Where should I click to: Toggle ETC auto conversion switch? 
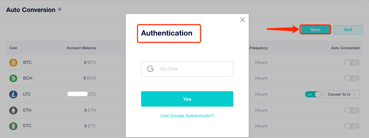coord(352,126)
